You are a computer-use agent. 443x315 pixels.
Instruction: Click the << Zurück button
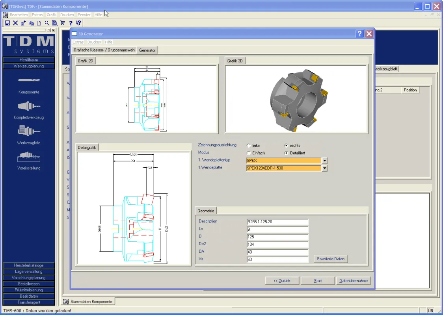(x=282, y=281)
